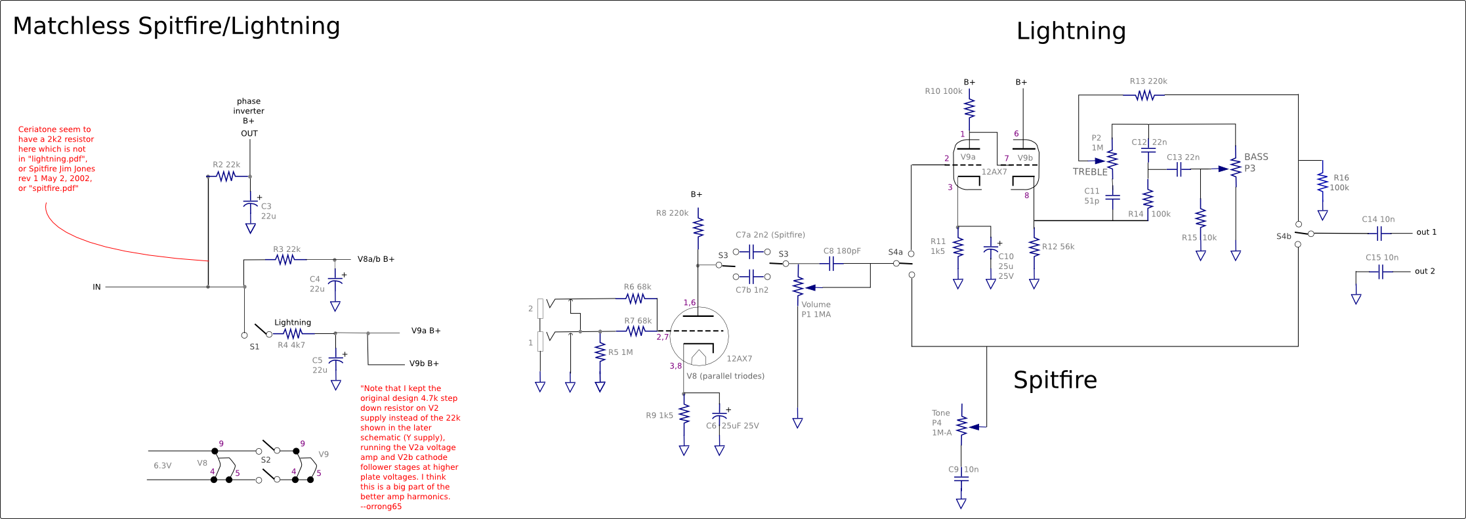Screen dimensions: 1466x519
Task: Select the C3 22u capacitor label
Action: pyautogui.click(x=268, y=211)
